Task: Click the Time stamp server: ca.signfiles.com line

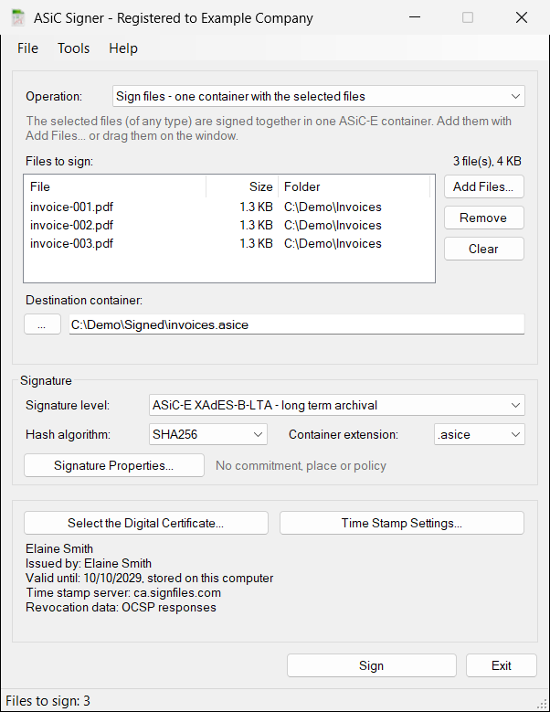Action: pyautogui.click(x=123, y=592)
